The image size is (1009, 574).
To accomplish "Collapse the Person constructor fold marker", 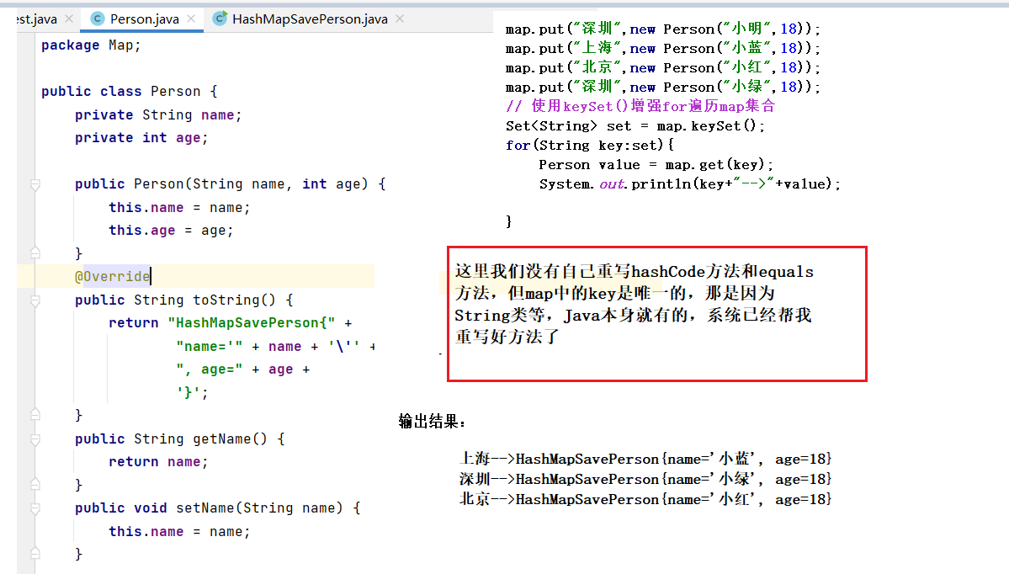I will click(x=35, y=184).
